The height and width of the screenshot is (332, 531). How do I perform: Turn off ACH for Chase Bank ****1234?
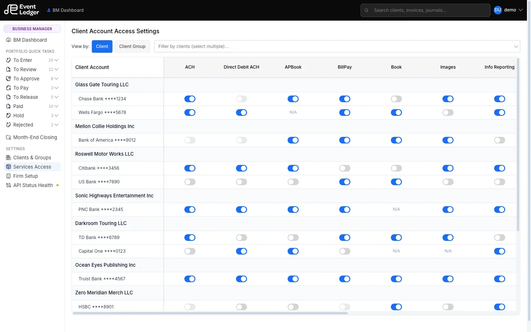pyautogui.click(x=190, y=99)
